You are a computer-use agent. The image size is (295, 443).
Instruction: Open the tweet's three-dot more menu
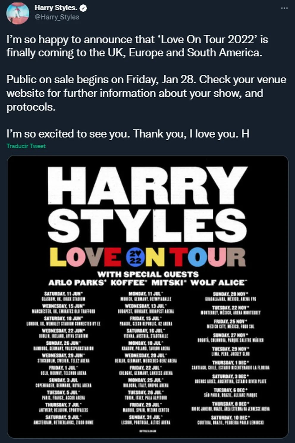pyautogui.click(x=284, y=8)
